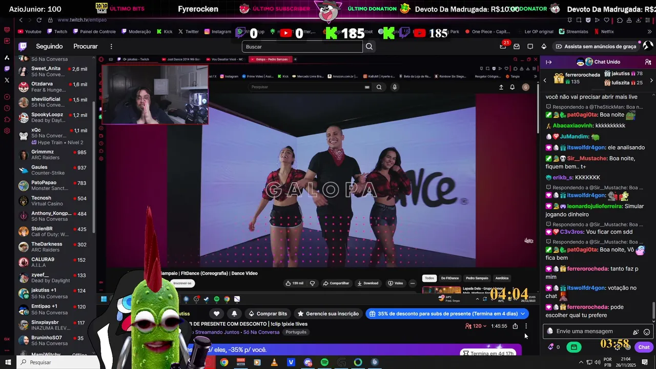Click the Português language tag

(x=296, y=332)
